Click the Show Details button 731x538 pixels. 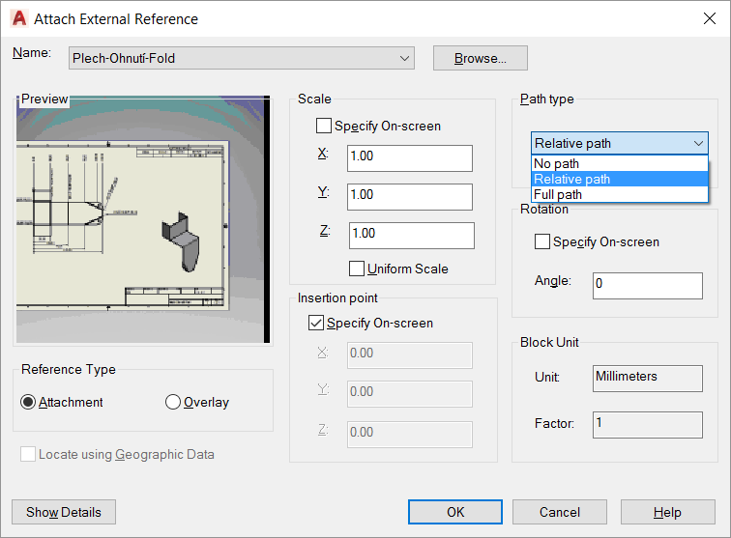click(64, 512)
